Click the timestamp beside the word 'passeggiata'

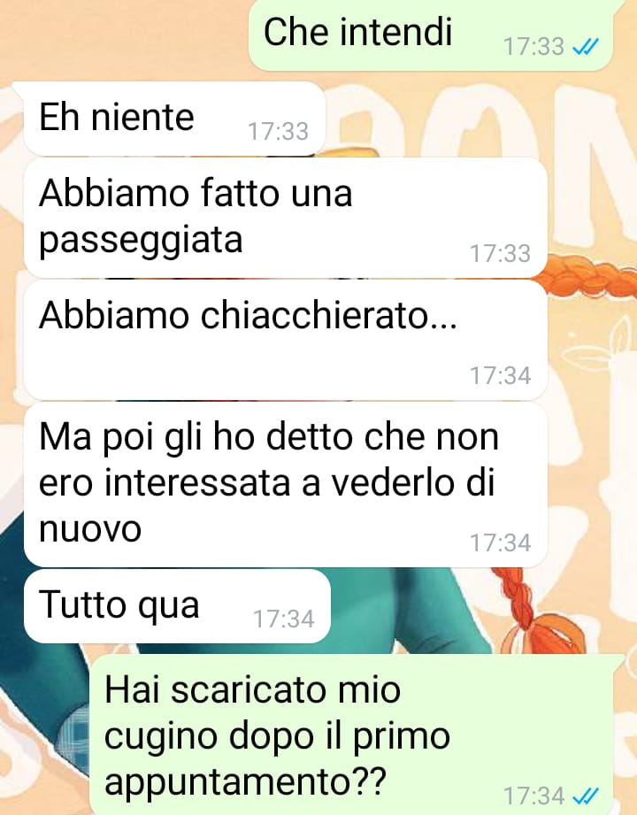click(x=500, y=254)
